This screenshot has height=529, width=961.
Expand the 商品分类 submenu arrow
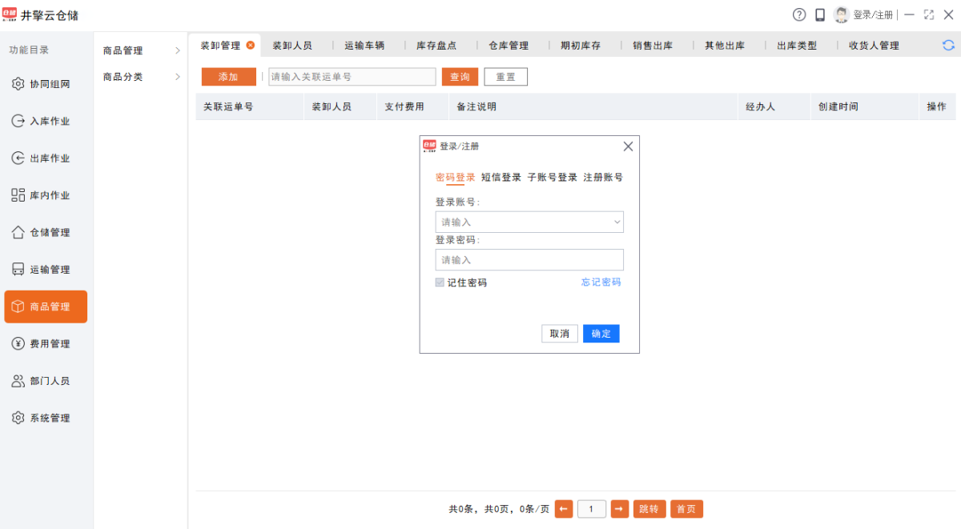point(178,77)
